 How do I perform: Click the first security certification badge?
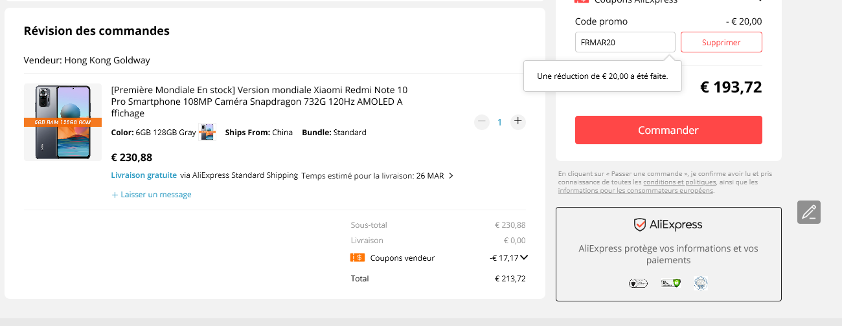[638, 283]
